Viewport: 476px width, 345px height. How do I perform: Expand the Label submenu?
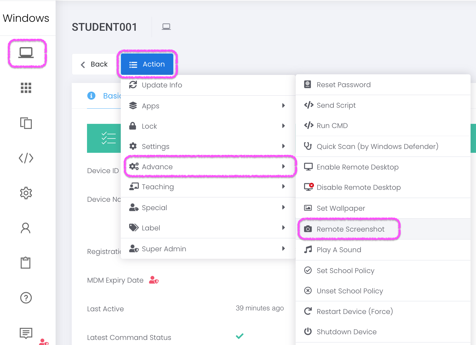tap(208, 228)
